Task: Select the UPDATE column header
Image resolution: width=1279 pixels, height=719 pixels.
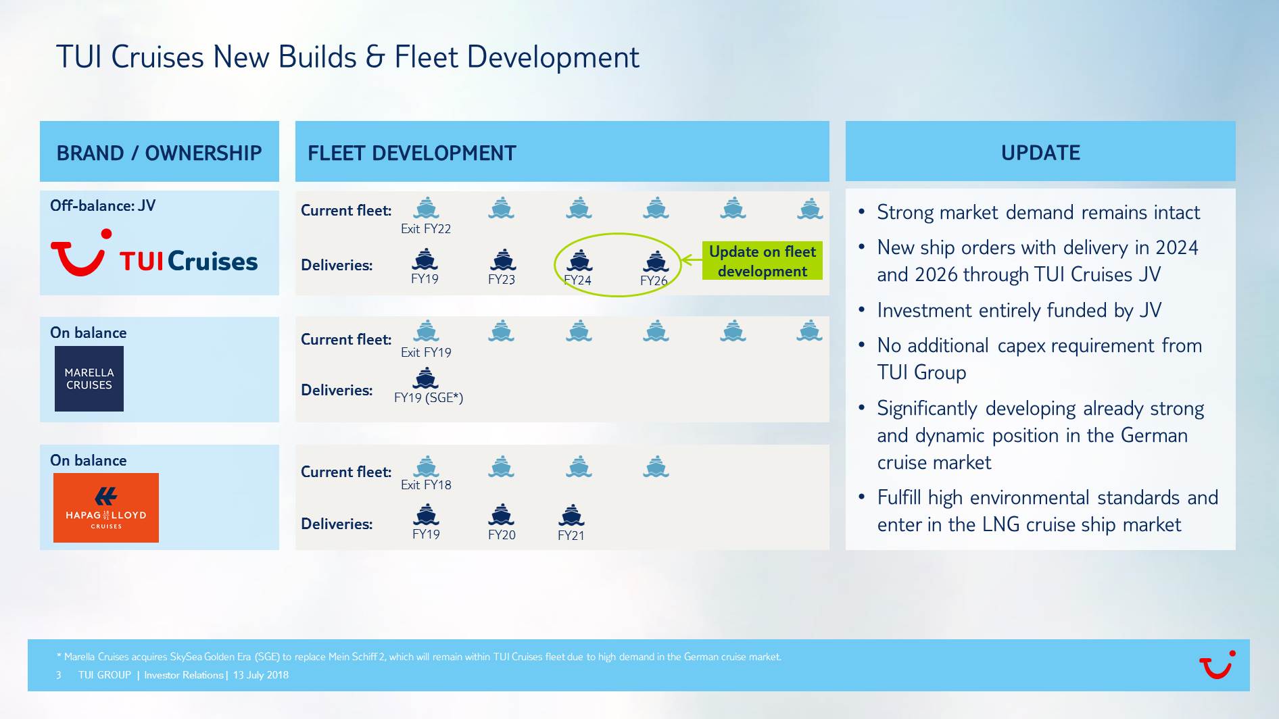Action: tap(1040, 151)
